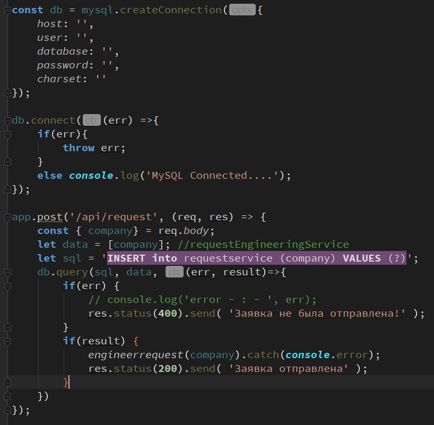Click the 'user' property
Image resolution: width=434 pixels, height=425 pixels.
coord(50,38)
